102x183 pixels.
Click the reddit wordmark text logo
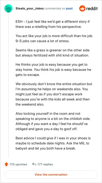92,8
